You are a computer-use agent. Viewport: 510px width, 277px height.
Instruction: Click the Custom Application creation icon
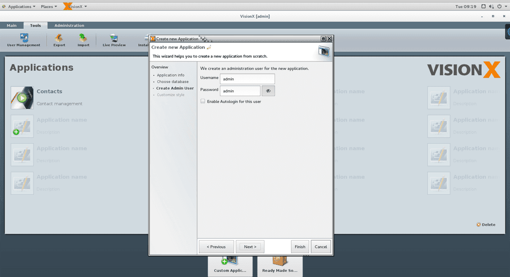tap(230, 262)
